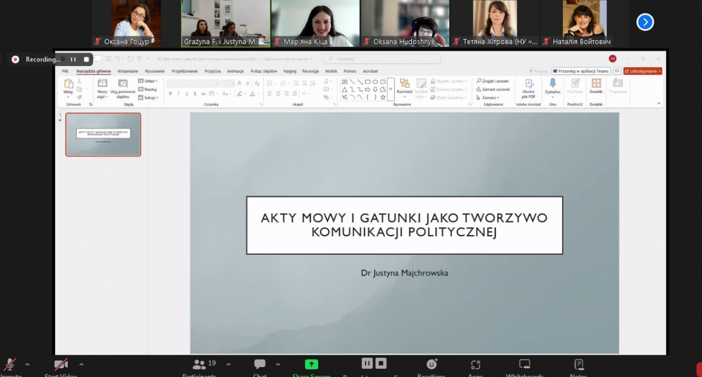Expand audio options arrow next to microphone
The height and width of the screenshot is (377, 702).
tap(27, 365)
